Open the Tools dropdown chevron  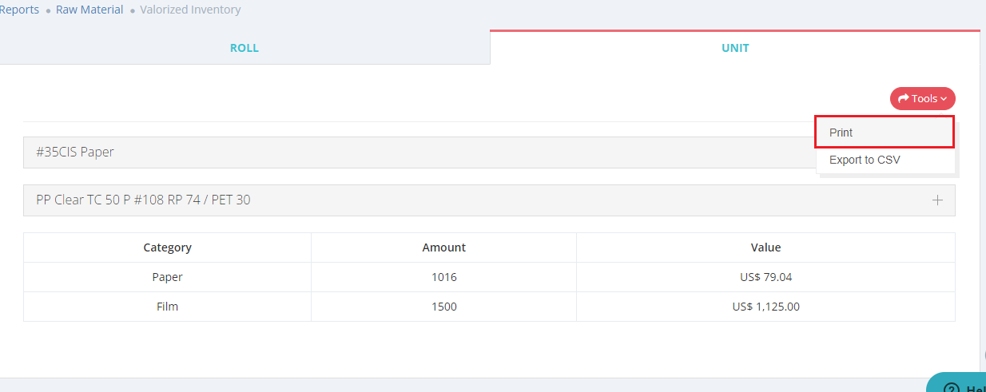[944, 99]
